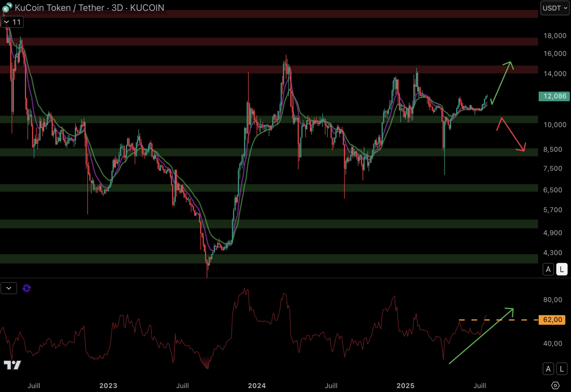Screen dimensions: 571x392
Task: Toggle log scale L on RSI pane
Action: [x=562, y=369]
